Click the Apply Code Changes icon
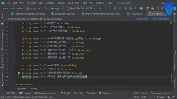The image size is (177, 99). tap(110, 8)
